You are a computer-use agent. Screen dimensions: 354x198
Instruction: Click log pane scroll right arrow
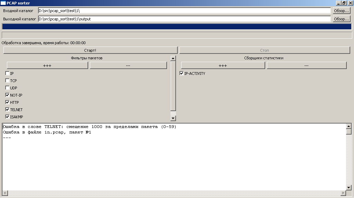(343, 193)
